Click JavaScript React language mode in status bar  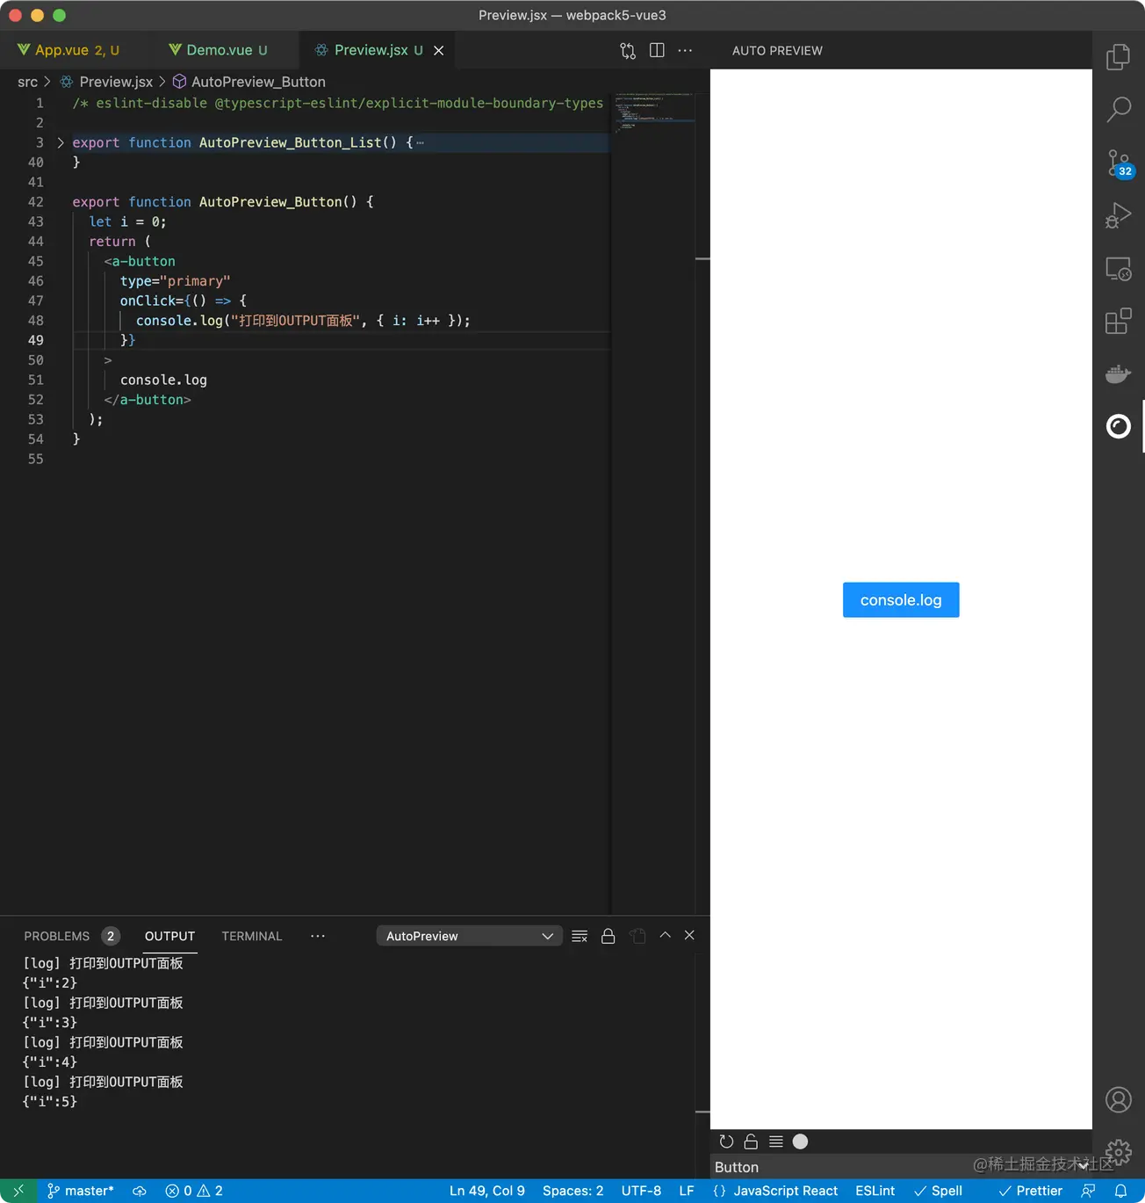[785, 1191]
